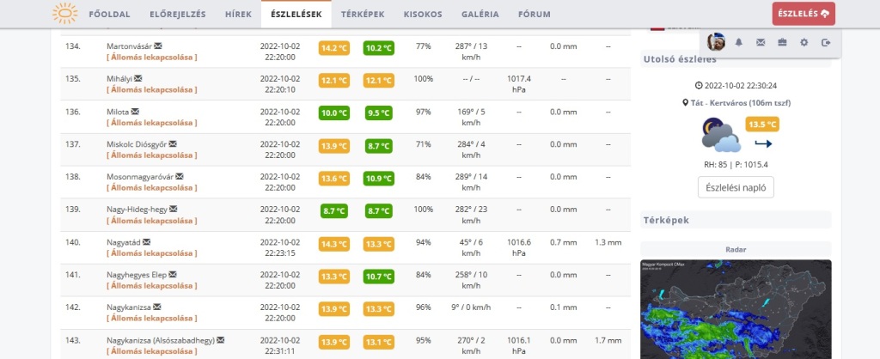Click the Észlelési napló button

click(x=736, y=187)
